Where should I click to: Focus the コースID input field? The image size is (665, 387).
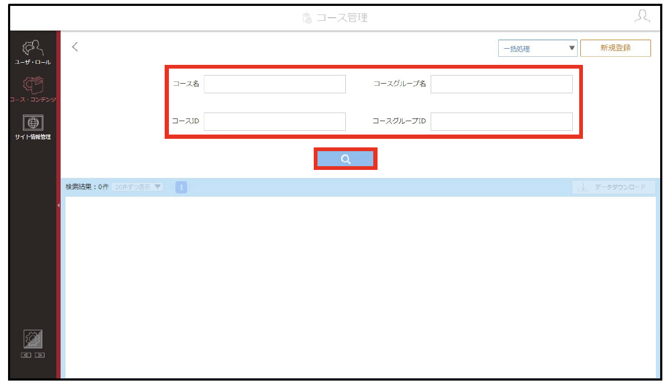tap(275, 122)
